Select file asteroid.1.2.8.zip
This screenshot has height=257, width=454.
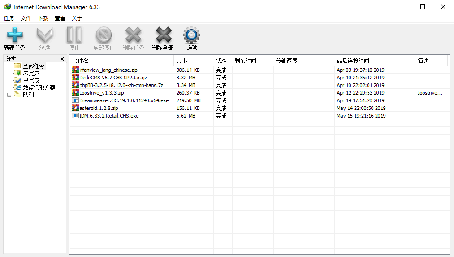[x=99, y=108]
